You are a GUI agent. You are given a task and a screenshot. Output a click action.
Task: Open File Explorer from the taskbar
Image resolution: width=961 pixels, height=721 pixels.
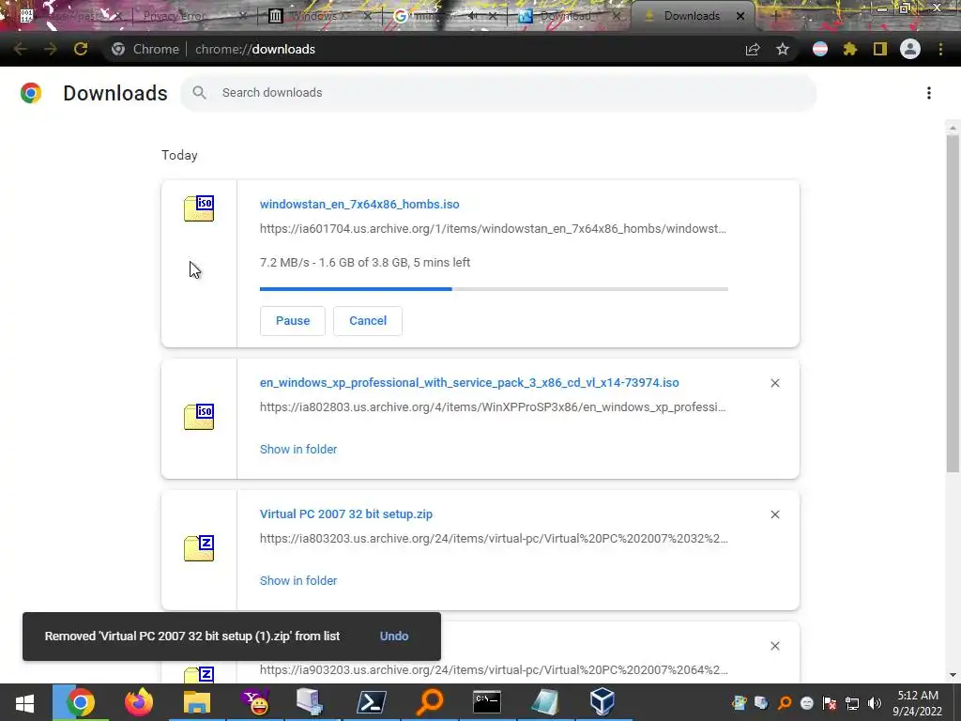pos(197,702)
